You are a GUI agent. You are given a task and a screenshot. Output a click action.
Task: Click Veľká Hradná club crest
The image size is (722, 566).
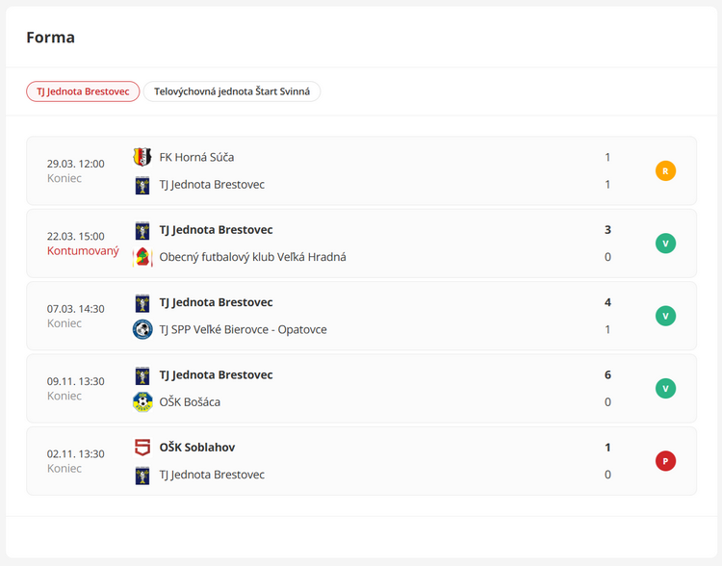(x=142, y=257)
